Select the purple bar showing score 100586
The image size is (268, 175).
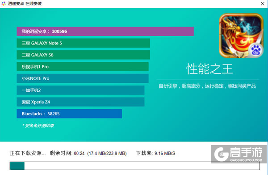[105, 31]
